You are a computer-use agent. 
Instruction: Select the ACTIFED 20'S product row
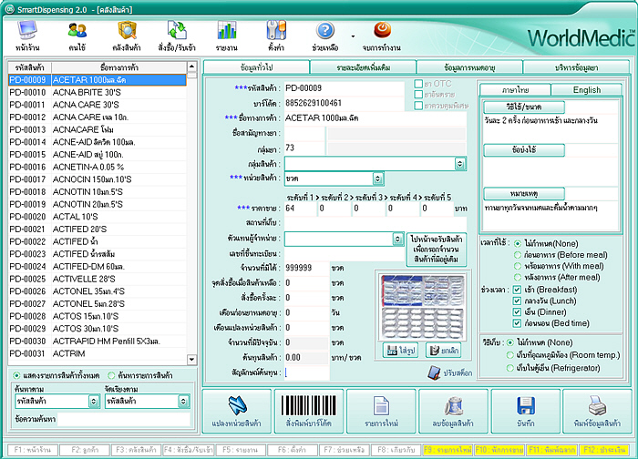[98, 229]
